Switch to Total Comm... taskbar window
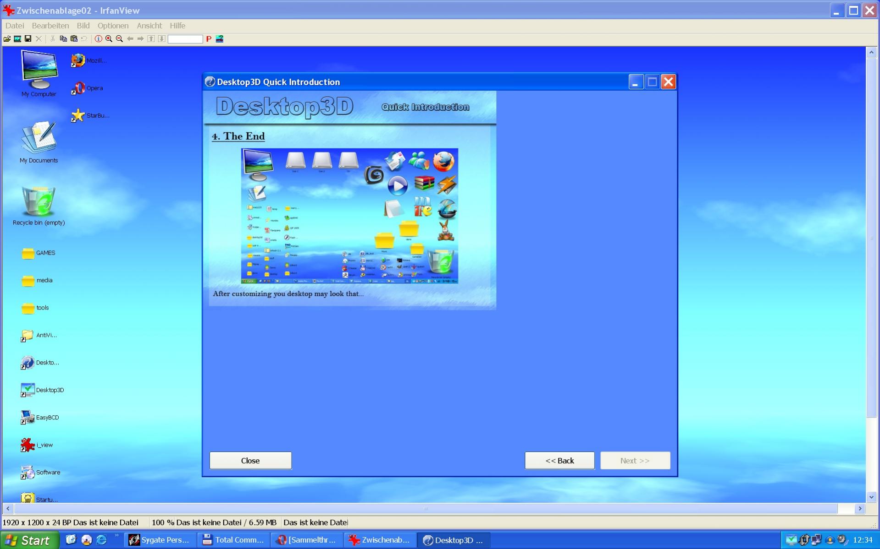The width and height of the screenshot is (880, 549). click(x=233, y=540)
